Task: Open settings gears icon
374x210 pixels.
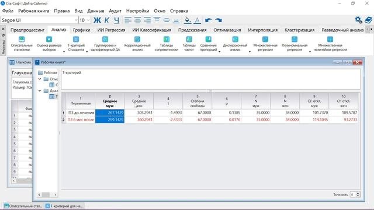Action: coord(358,20)
